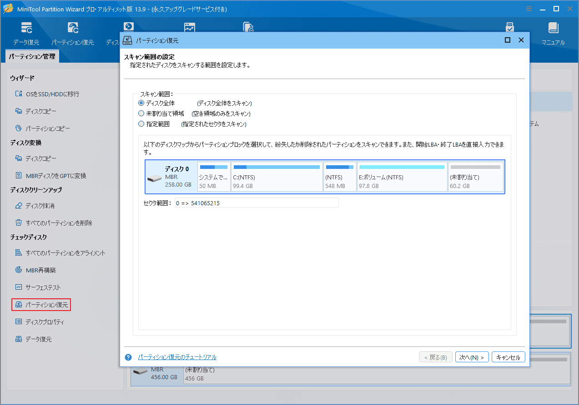Select C:(NTFS) 99.4 GB partition block

[277, 177]
